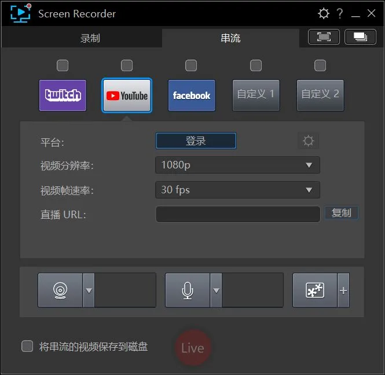Check the box above Facebook
This screenshot has height=375, width=385.
(x=191, y=65)
